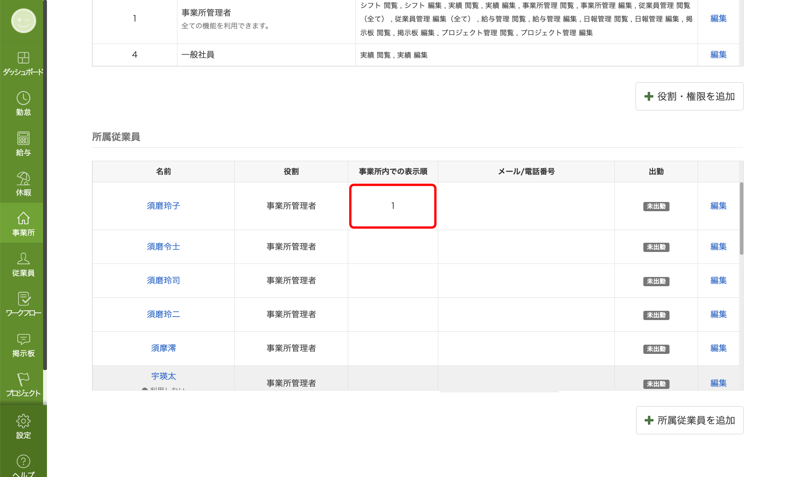
Task: Click role number 4 cell
Action: [x=135, y=55]
